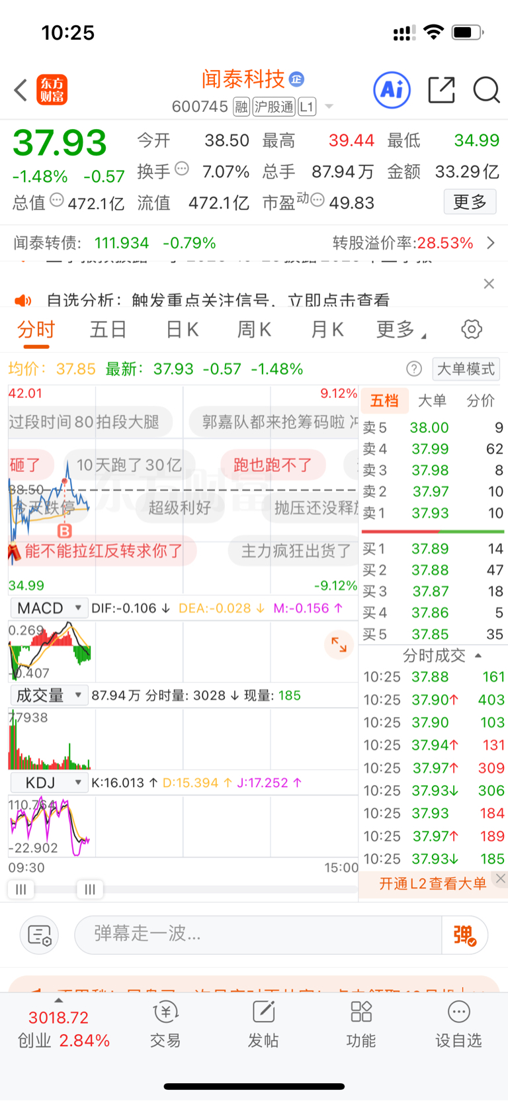
Task: Tap the 融 margin badge
Action: click(241, 107)
